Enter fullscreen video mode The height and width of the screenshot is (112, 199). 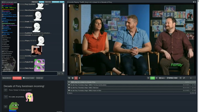180,78
